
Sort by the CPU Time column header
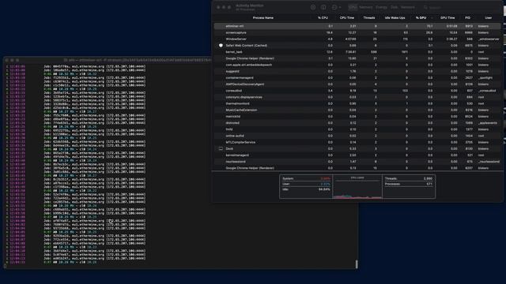(x=347, y=17)
